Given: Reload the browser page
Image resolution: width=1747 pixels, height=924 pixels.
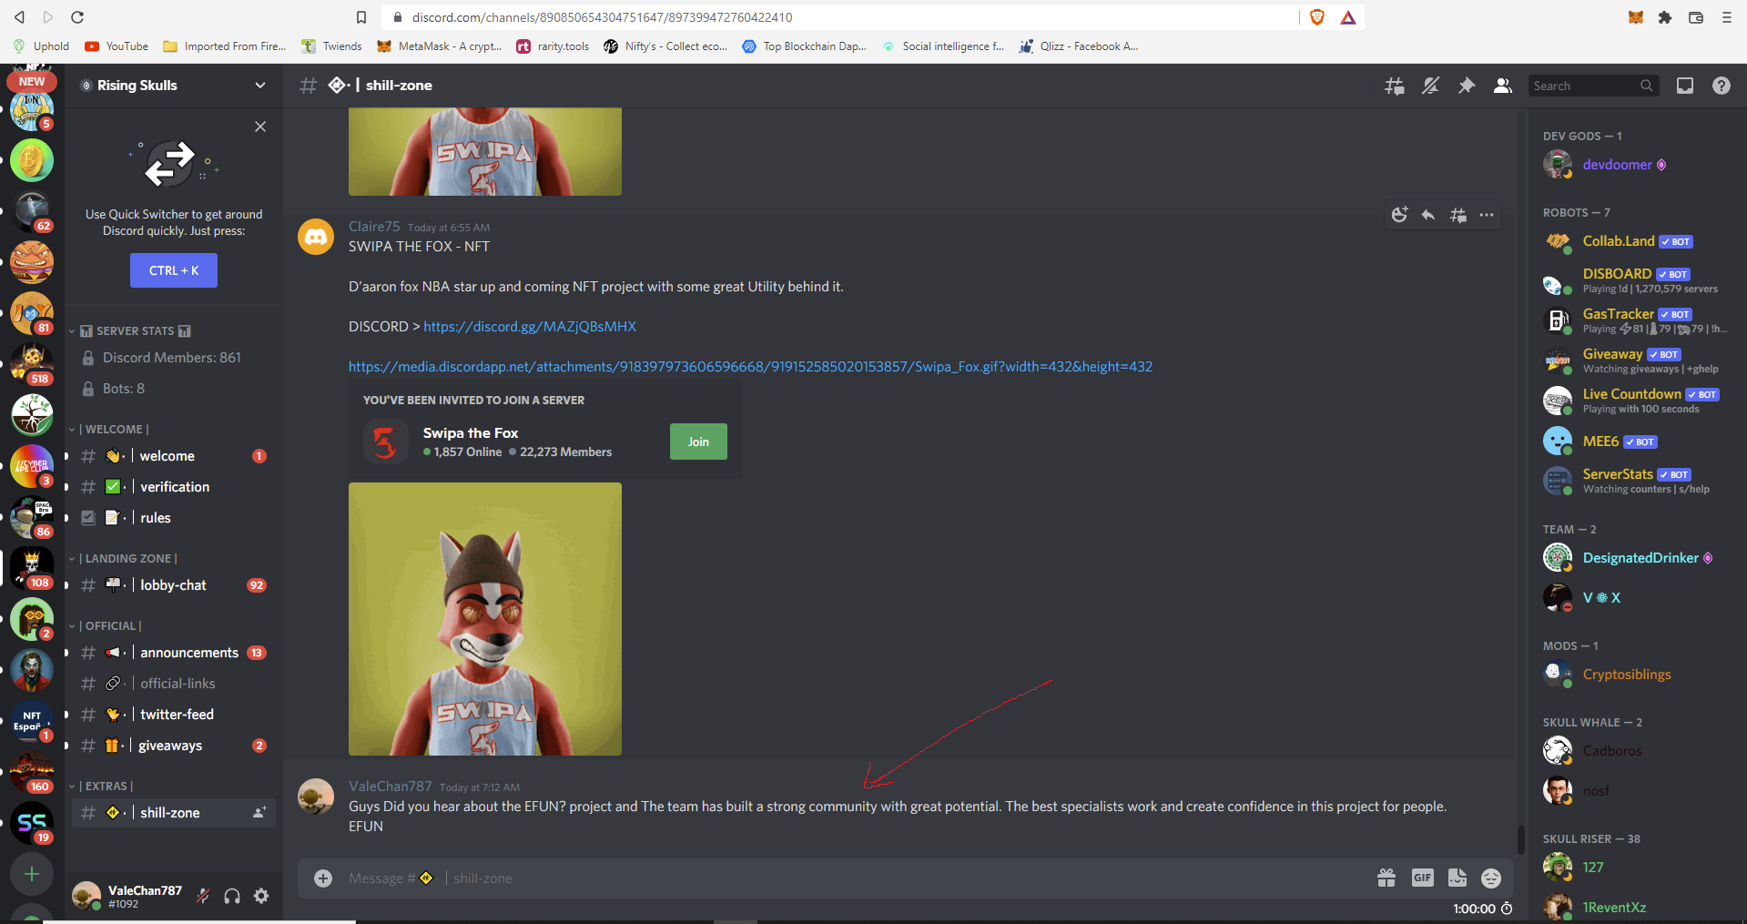Looking at the screenshot, I should [77, 17].
